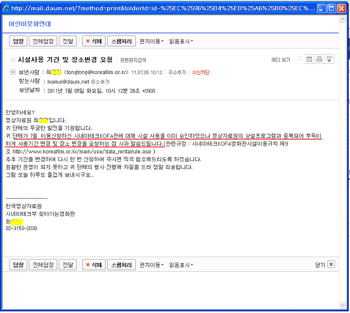Open the top 읽음표시 dropdown

tap(181, 41)
